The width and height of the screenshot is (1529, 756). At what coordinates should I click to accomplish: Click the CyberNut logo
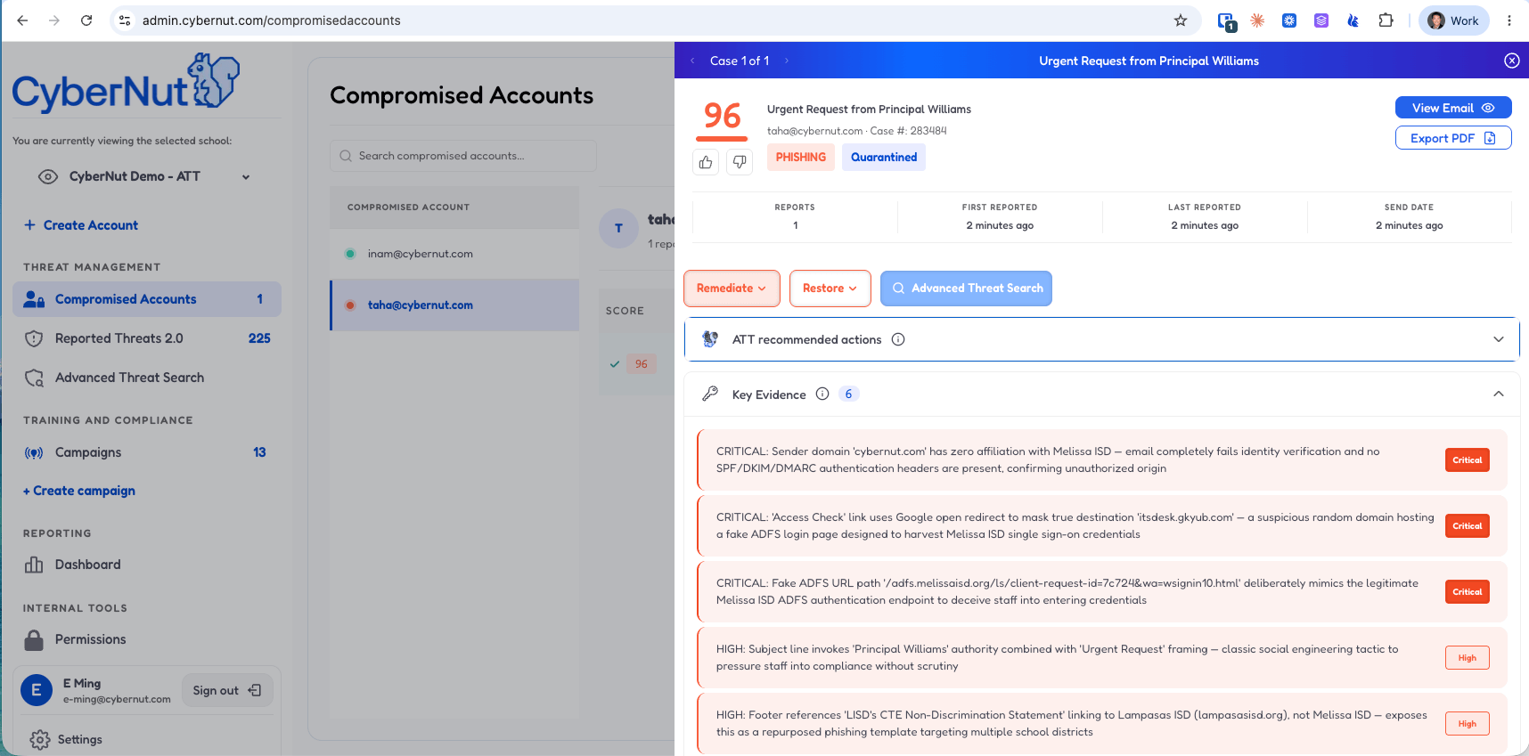(126, 82)
